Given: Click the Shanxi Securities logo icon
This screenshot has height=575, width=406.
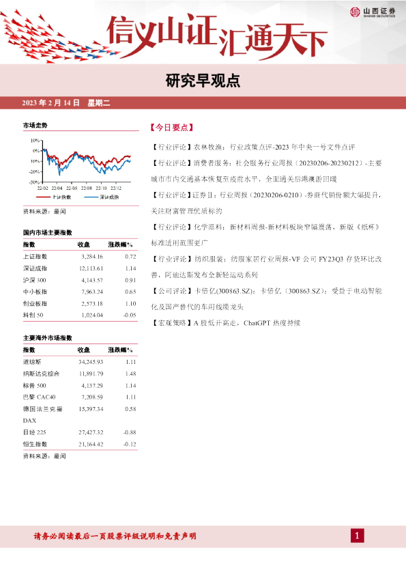Looking at the screenshot, I should click(x=355, y=12).
